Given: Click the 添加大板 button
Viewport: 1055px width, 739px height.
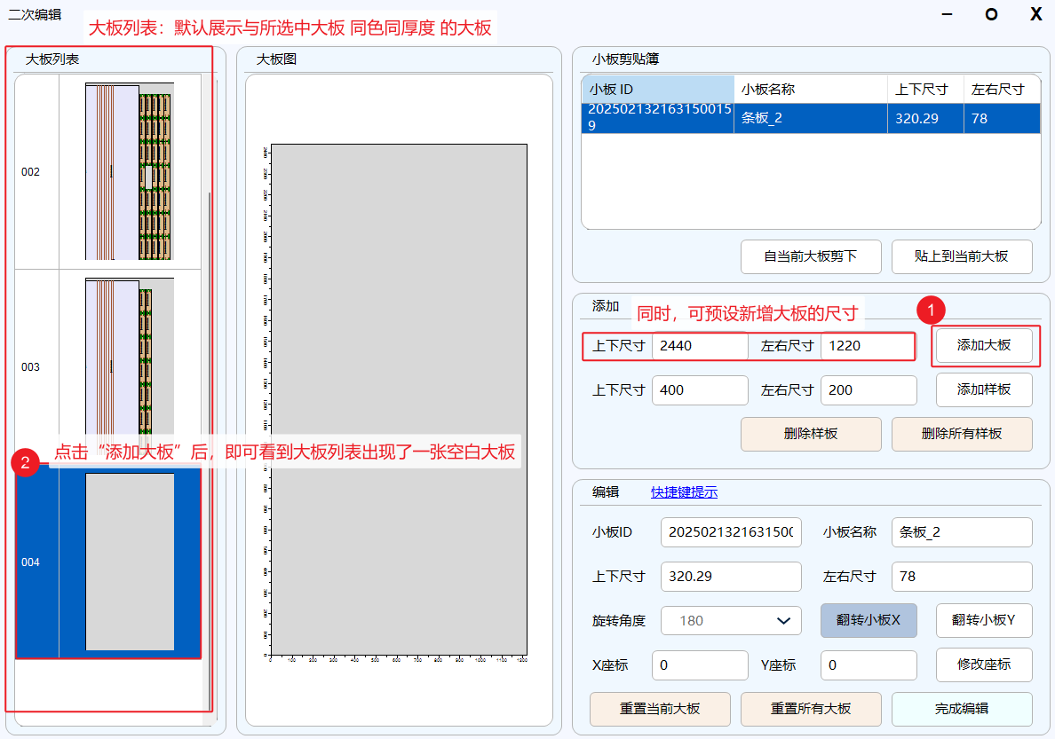Looking at the screenshot, I should [983, 345].
